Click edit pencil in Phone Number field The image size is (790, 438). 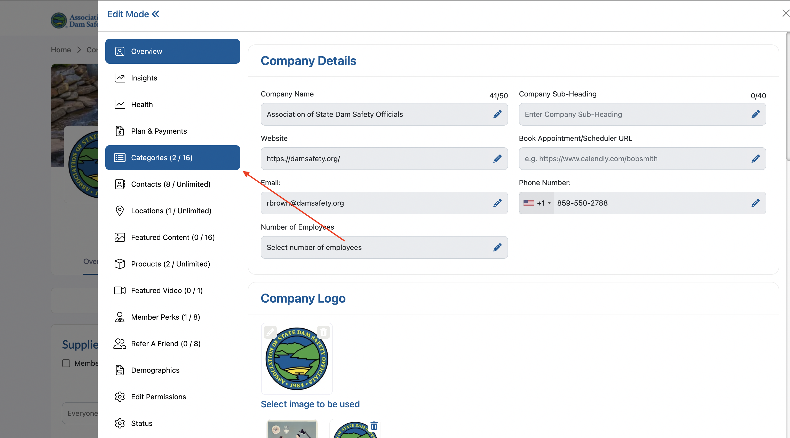pyautogui.click(x=755, y=203)
